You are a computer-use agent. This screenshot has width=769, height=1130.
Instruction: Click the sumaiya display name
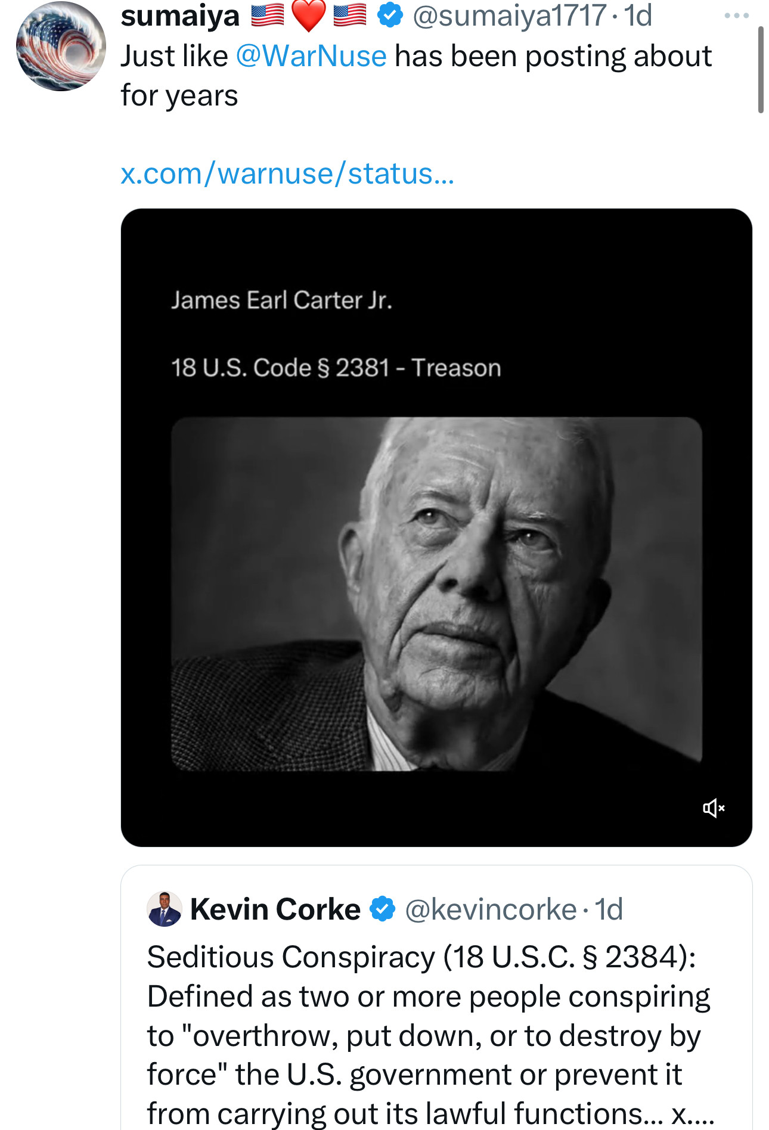pos(180,15)
